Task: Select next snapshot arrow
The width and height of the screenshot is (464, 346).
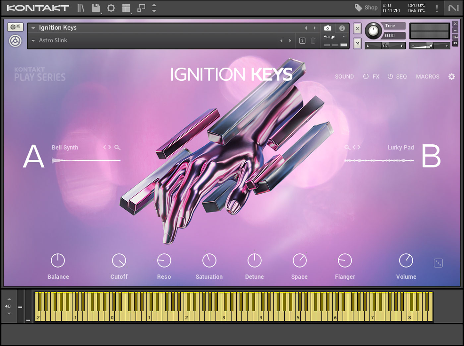Action: [290, 41]
